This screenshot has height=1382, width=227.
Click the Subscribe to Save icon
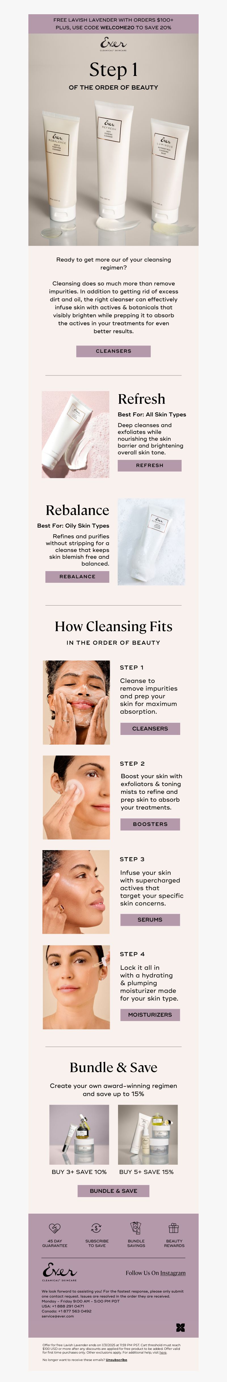96,1228
